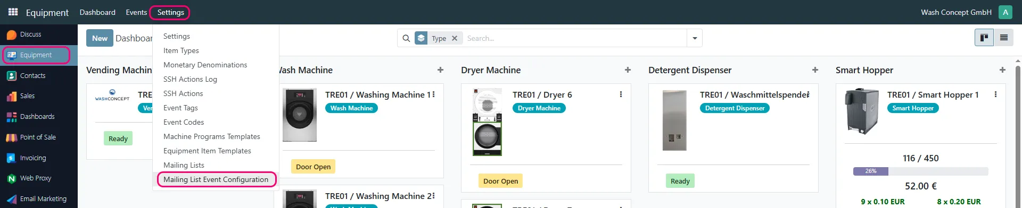Open the Web Proxy app icon
Screen dimensions: 1022x208
12,178
